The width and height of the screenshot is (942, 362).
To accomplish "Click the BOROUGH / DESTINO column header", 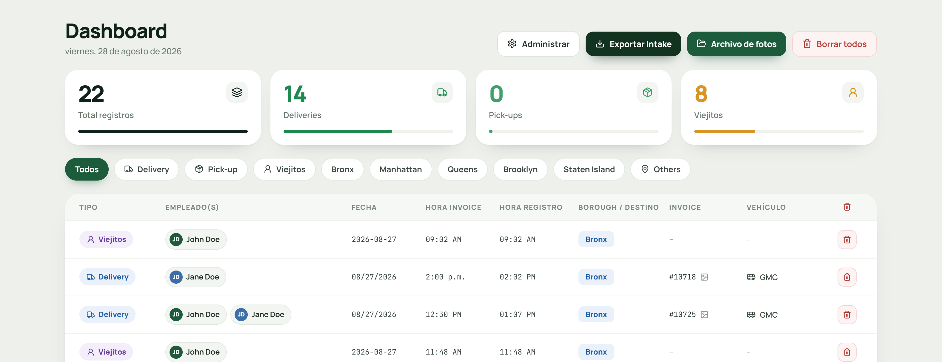I will (618, 207).
